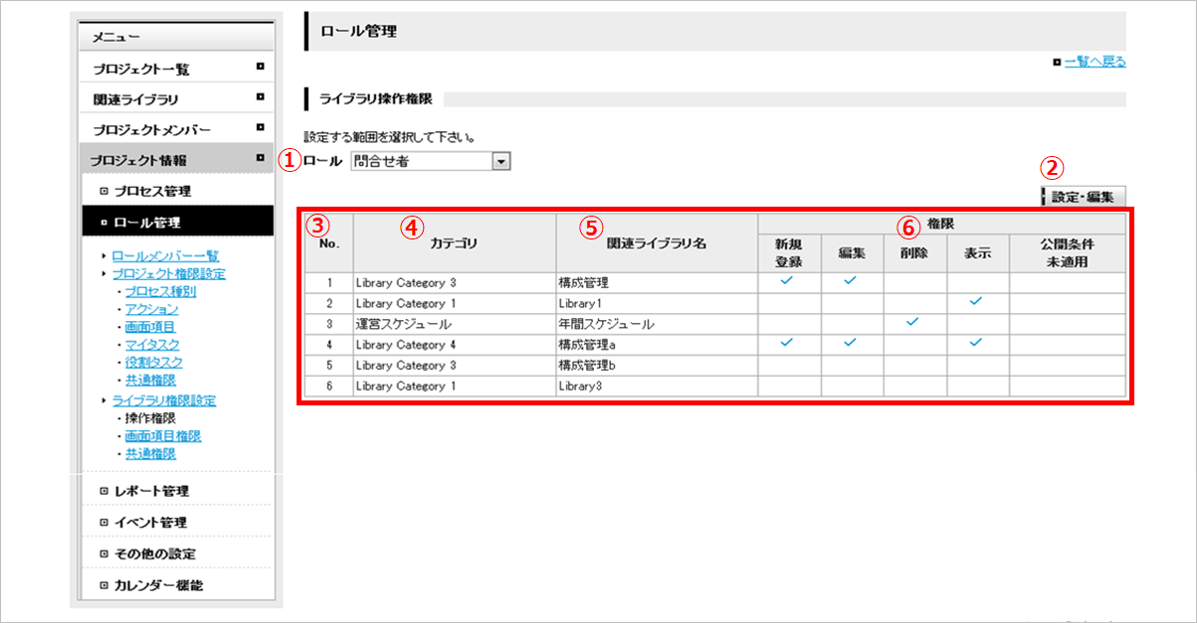1197x623 pixels.
Task: Open 画面項目 under プロジェクト権限設定
Action: tap(150, 327)
